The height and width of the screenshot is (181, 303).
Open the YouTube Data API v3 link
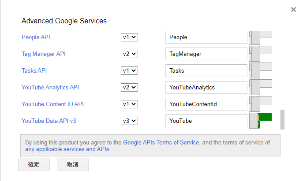(x=49, y=121)
